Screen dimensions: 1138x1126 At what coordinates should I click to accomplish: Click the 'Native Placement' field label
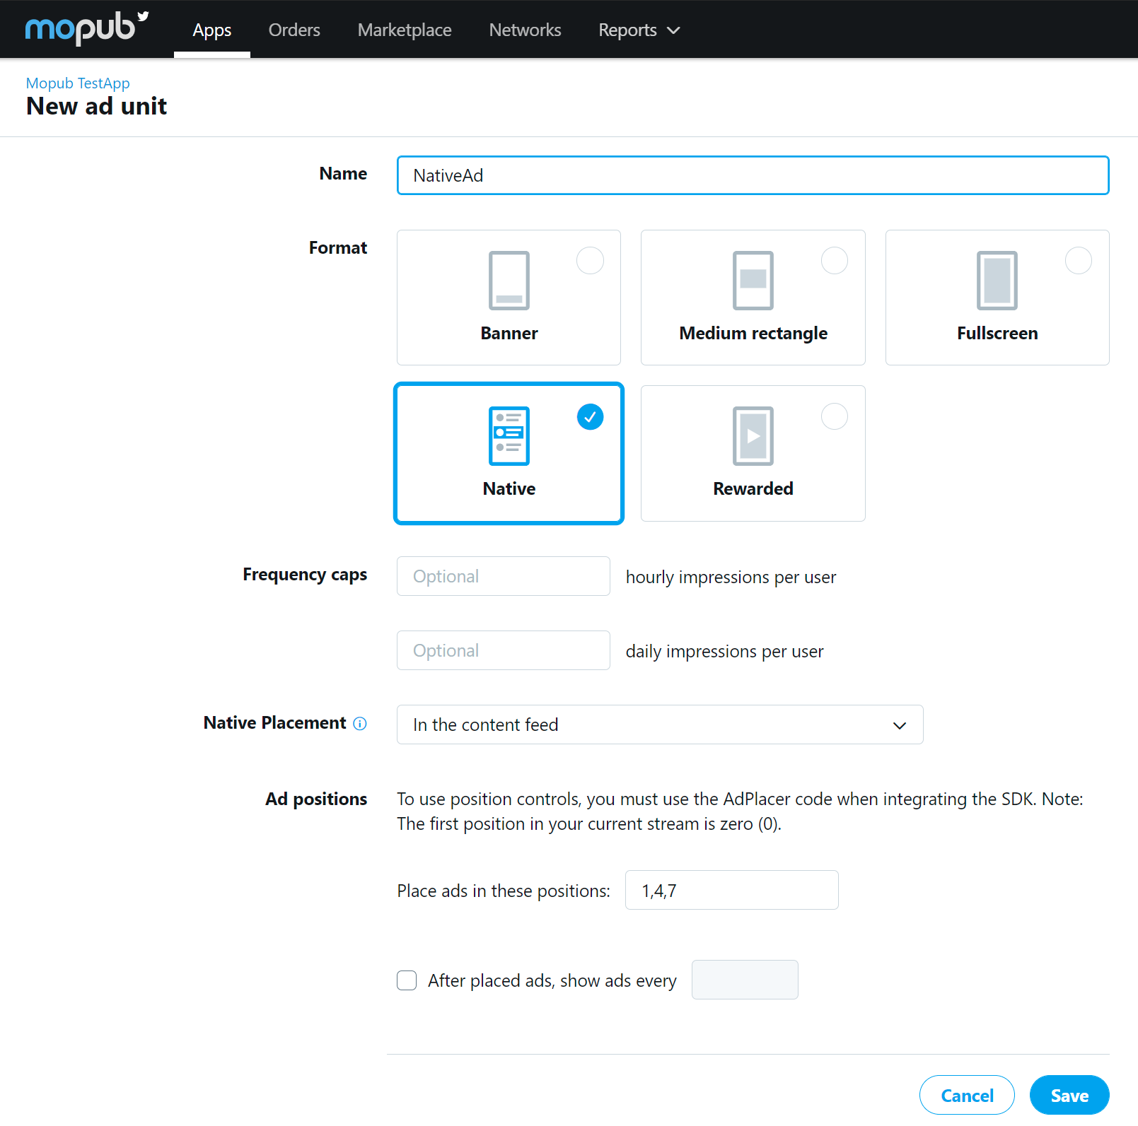(274, 722)
